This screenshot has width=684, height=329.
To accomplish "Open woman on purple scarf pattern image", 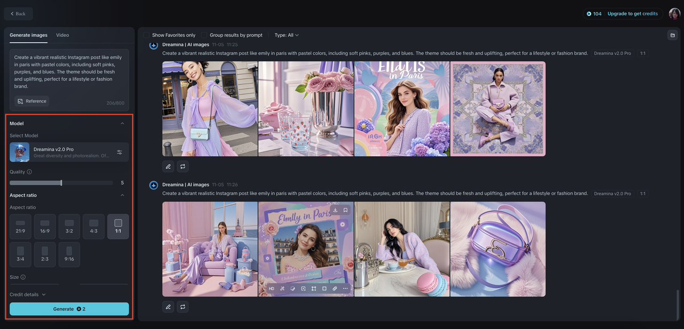I will [498, 109].
